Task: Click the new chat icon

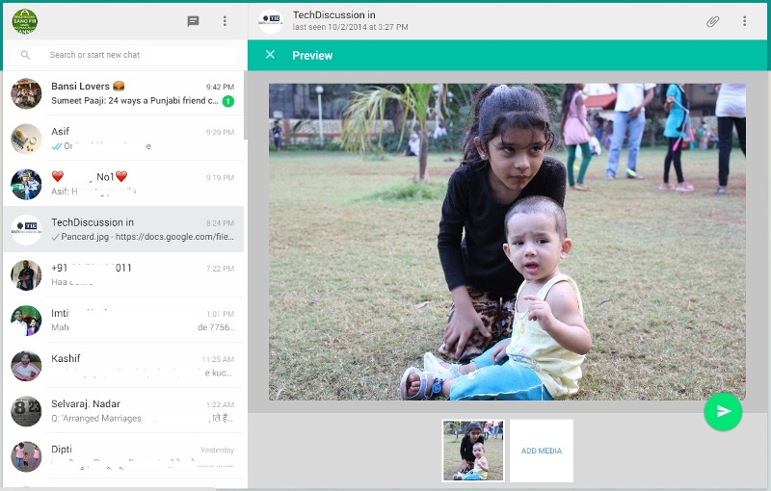Action: 193,21
